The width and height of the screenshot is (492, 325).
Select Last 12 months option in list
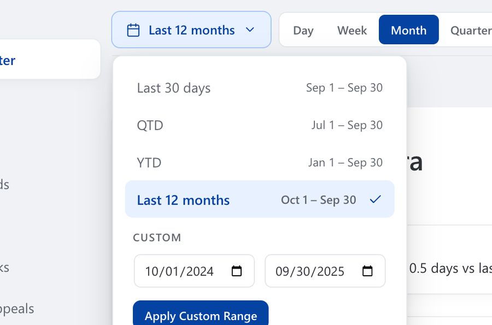coord(260,199)
